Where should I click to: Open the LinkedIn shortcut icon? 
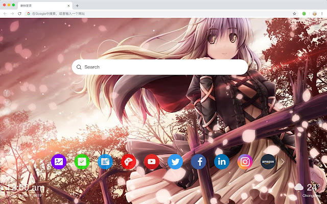pos(222,162)
